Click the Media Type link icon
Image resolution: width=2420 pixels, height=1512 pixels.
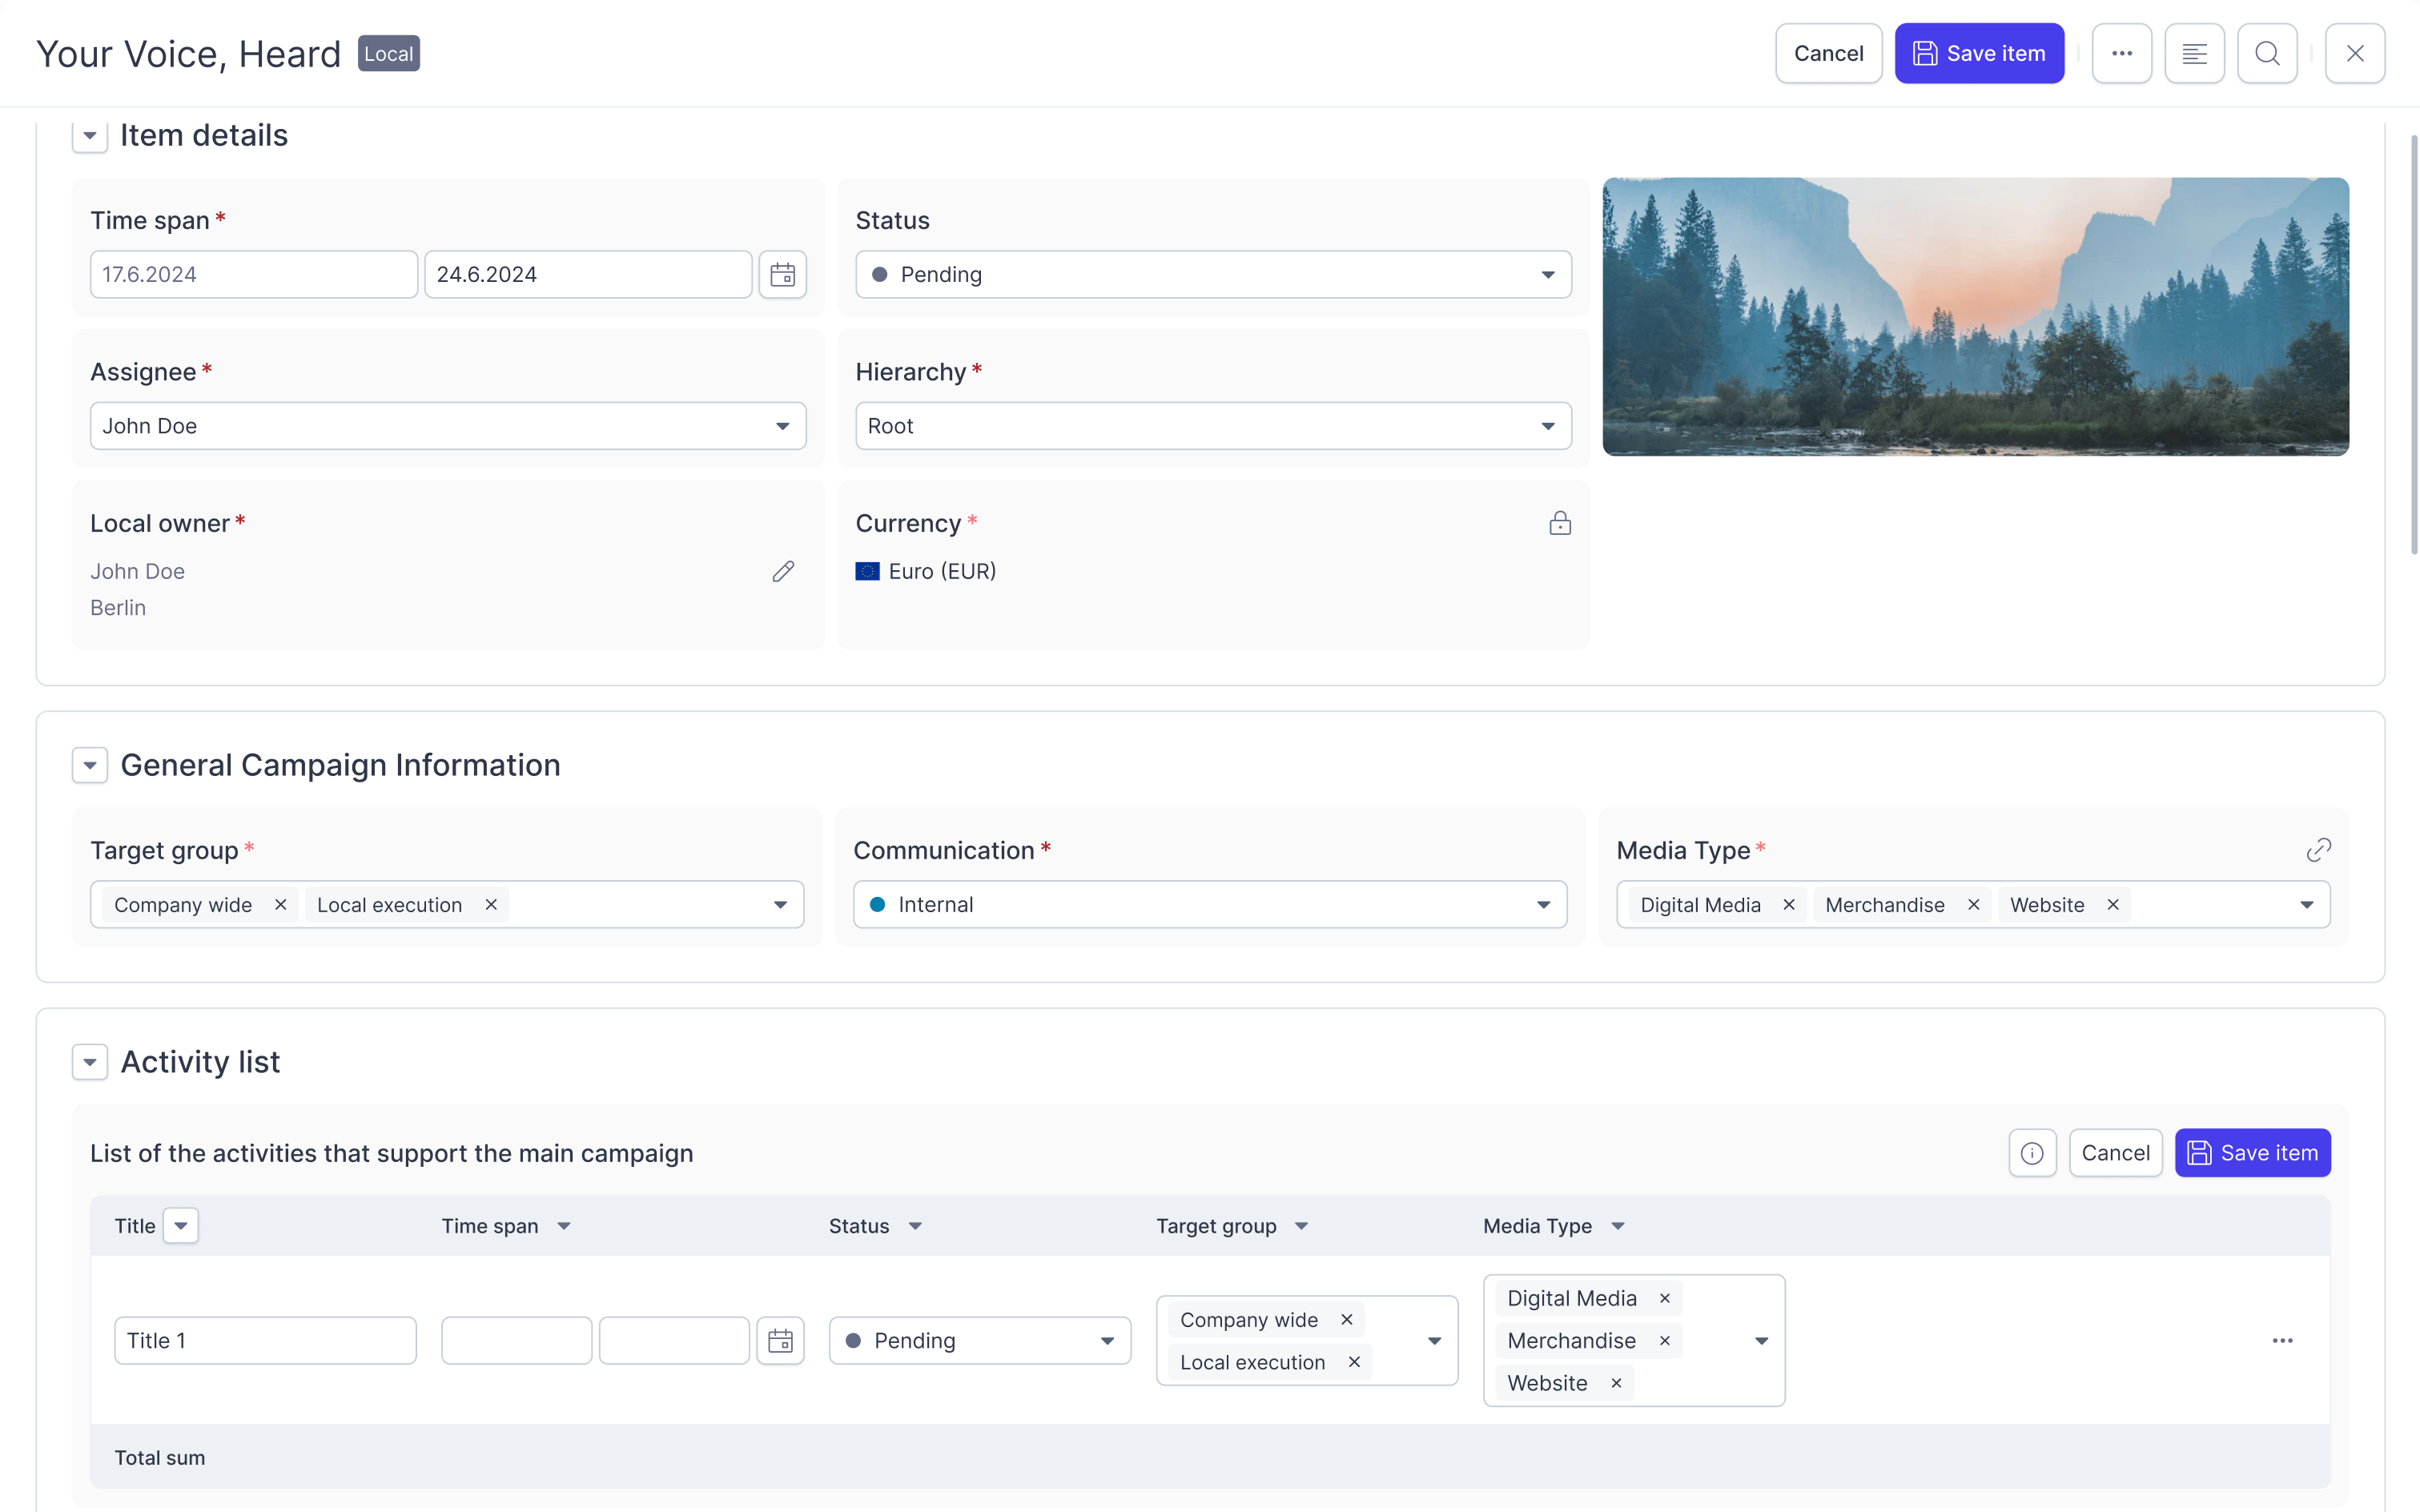[x=2318, y=850]
